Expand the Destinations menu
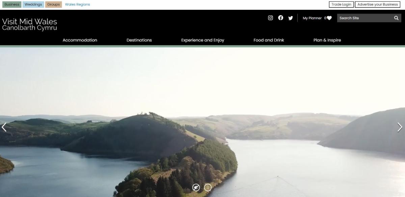The height and width of the screenshot is (197, 405). pyautogui.click(x=139, y=40)
